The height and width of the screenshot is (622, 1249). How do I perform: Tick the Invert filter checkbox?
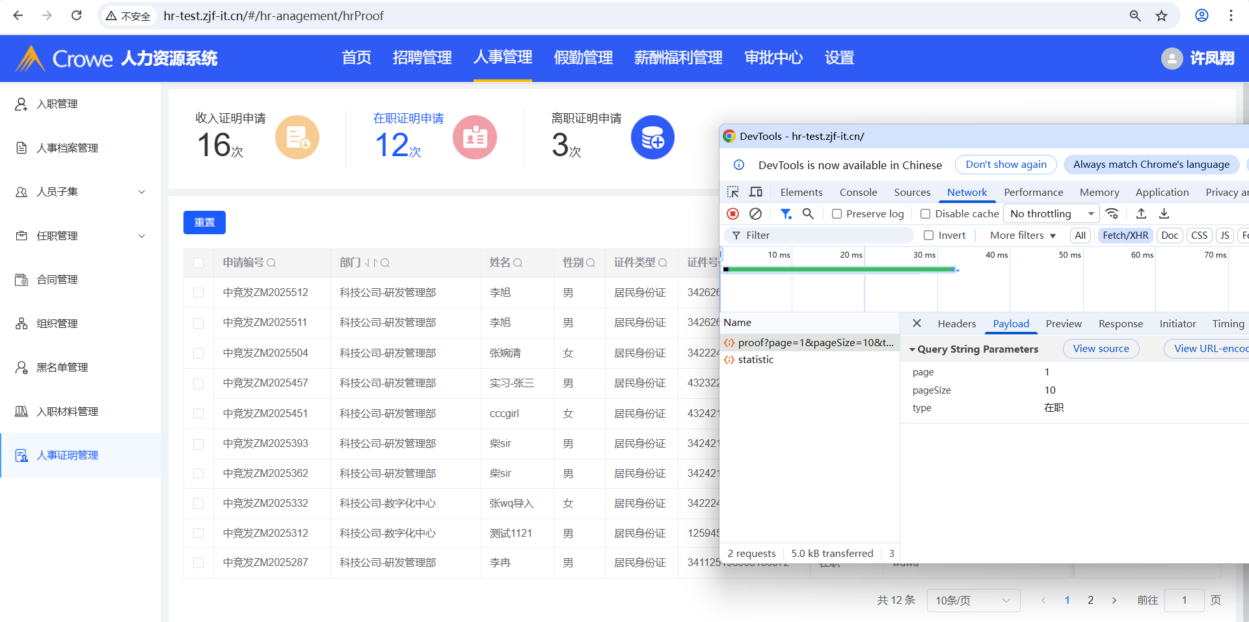point(929,236)
